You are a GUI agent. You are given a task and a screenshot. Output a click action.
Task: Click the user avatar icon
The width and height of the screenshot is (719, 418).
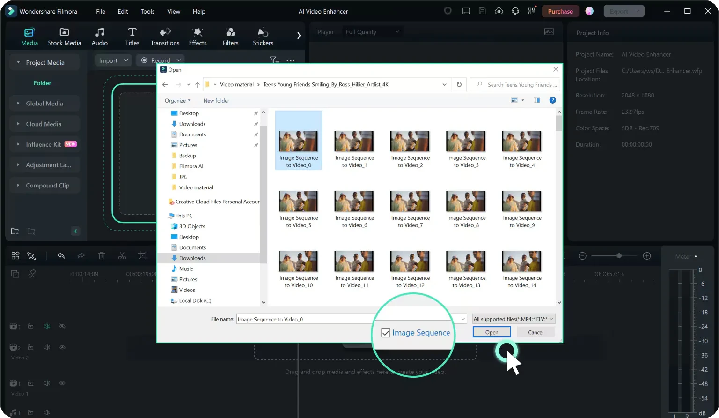click(x=589, y=11)
